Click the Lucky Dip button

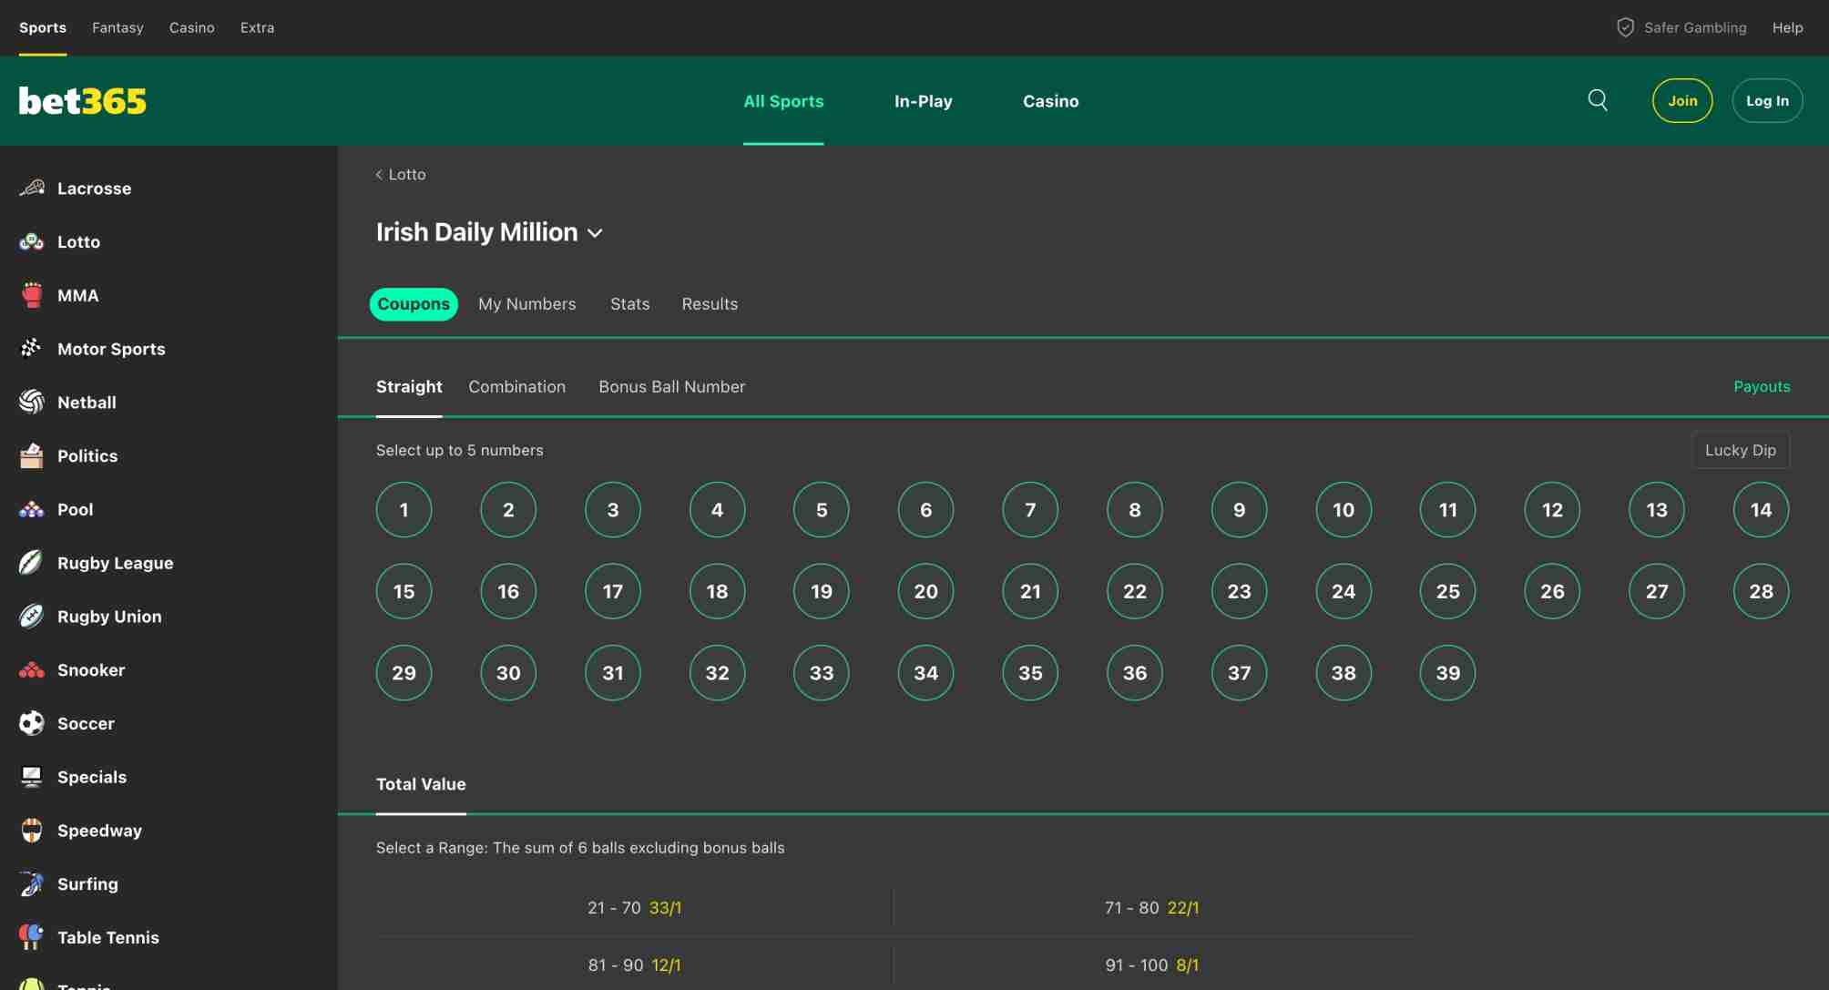pyautogui.click(x=1740, y=450)
